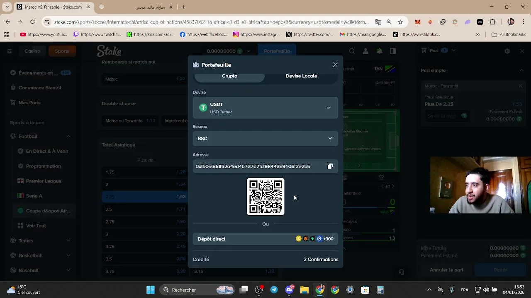Click the Stake logo
The width and height of the screenshot is (531, 298).
(x=109, y=51)
